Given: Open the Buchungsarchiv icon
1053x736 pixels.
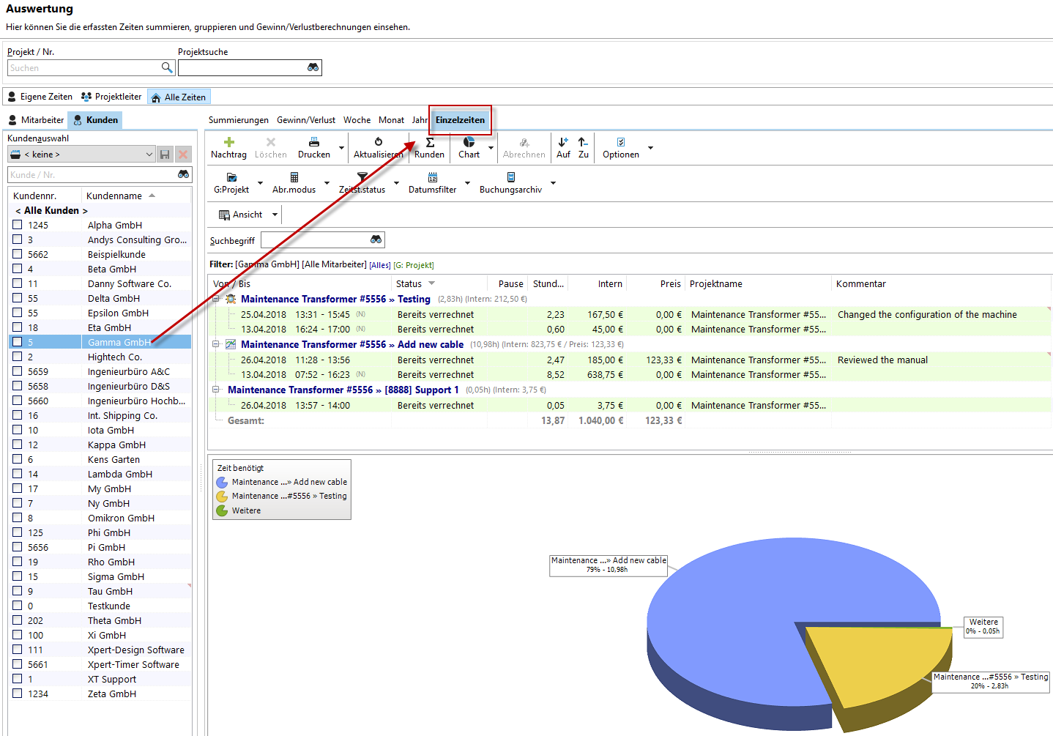Looking at the screenshot, I should 510,177.
